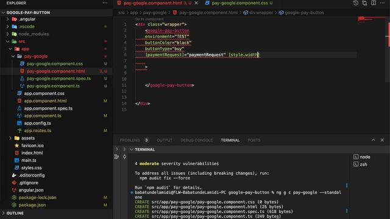The height and width of the screenshot is (219, 390).
Task: Open pay-google.component.css in explorer tree
Action: pos(55,63)
